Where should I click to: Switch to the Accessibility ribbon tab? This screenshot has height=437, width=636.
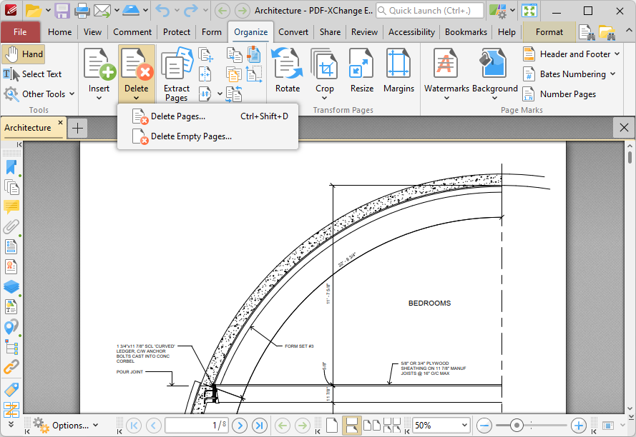coord(411,32)
